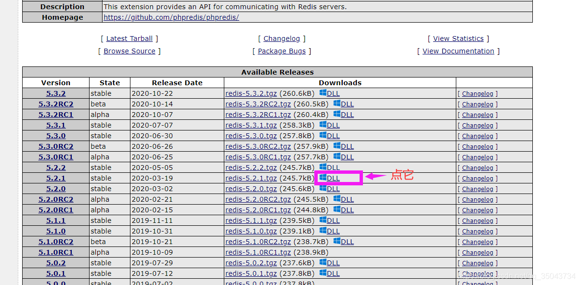The width and height of the screenshot is (580, 285).
Task: Open the View Statistics link
Action: click(x=458, y=39)
